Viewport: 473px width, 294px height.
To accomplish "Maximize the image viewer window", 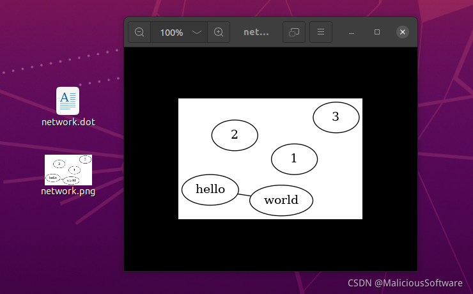I will pos(377,32).
